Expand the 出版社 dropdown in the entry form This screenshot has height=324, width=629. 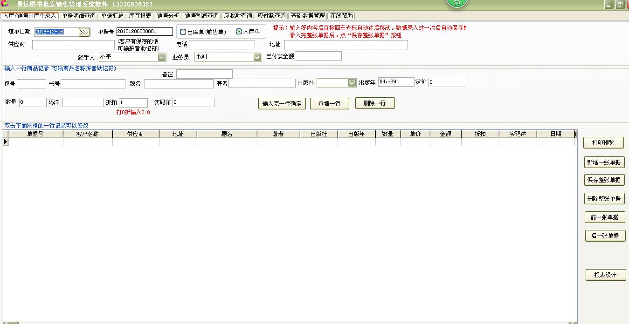(x=352, y=83)
